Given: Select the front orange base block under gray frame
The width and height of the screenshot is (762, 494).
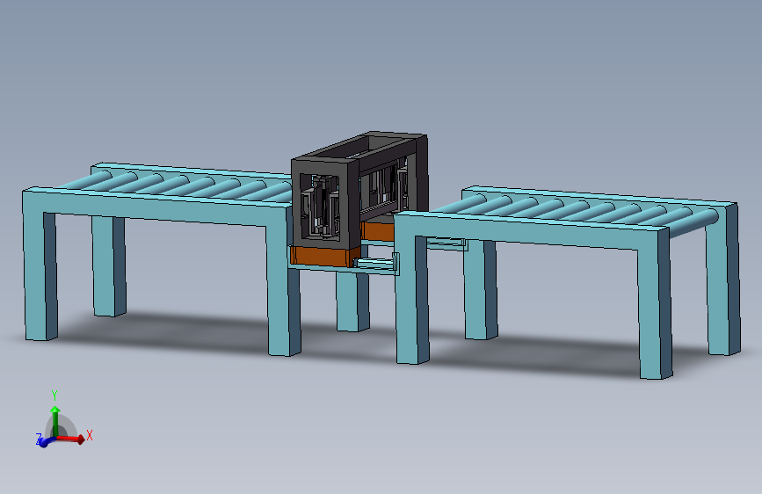Looking at the screenshot, I should point(324,257).
